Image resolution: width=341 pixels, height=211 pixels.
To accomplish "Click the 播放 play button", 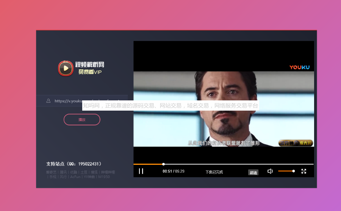I will (x=82, y=119).
